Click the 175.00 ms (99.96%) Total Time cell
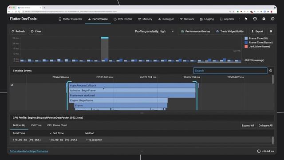Screen dimensions: 284x160 tap(27, 140)
